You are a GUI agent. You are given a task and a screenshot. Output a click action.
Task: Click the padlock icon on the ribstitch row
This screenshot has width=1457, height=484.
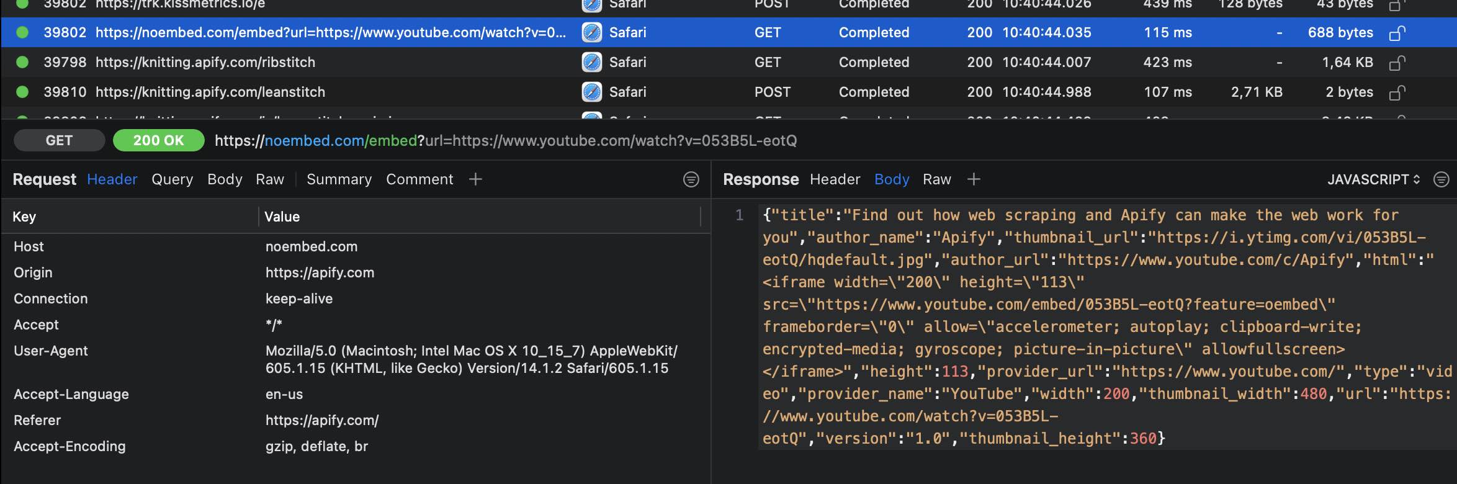(x=1396, y=63)
